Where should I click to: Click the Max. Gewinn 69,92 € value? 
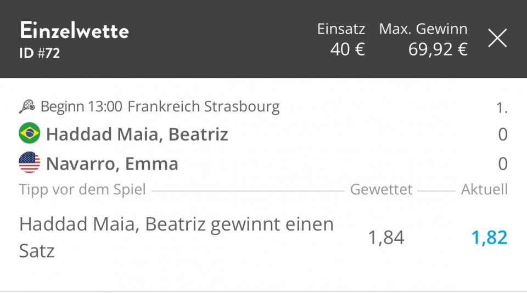[x=438, y=49]
